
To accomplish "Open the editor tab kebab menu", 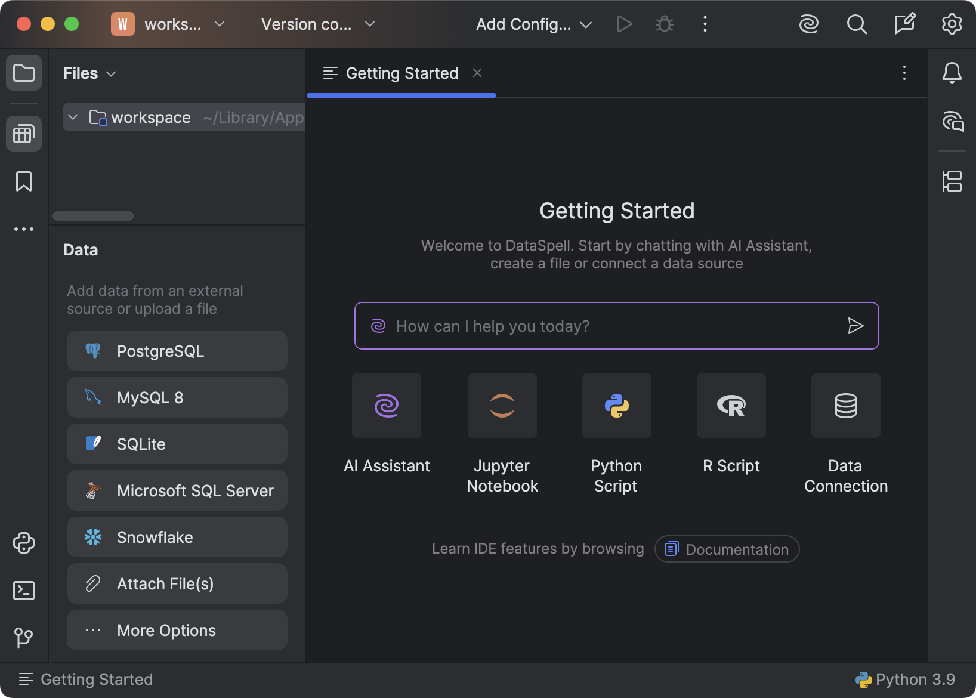I will pos(904,73).
